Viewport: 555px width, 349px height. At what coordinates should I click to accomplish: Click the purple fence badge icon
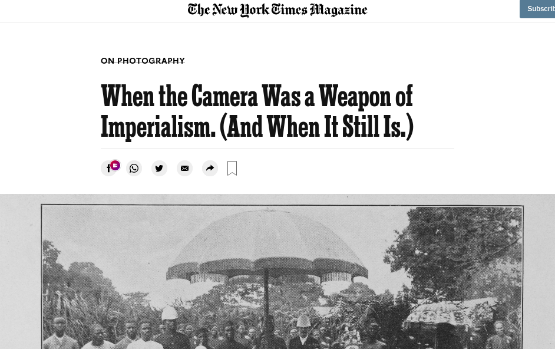point(115,165)
